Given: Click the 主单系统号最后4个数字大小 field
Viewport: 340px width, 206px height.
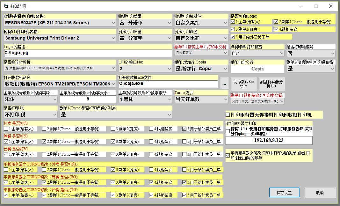Looking at the screenshot, I should click(88, 99).
